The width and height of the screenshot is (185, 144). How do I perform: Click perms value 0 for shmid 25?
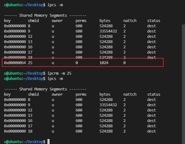coord(77,63)
